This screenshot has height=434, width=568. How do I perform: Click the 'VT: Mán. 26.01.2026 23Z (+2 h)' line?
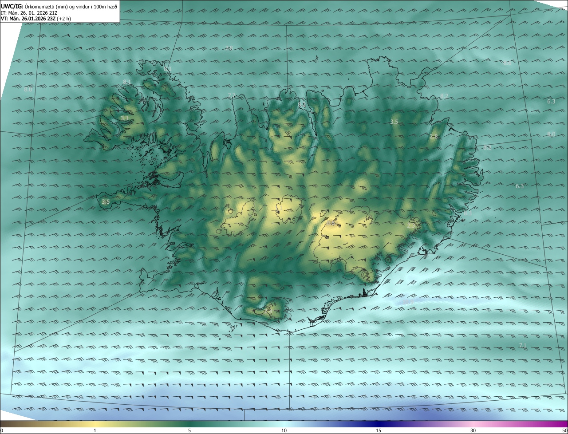click(36, 19)
